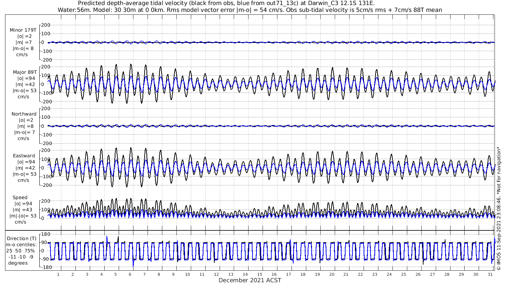Select day 7 on the x-axis

tap(145, 274)
